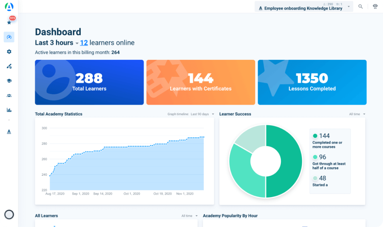Click the eye preview icon top right
The image size is (383, 227).
375,6
